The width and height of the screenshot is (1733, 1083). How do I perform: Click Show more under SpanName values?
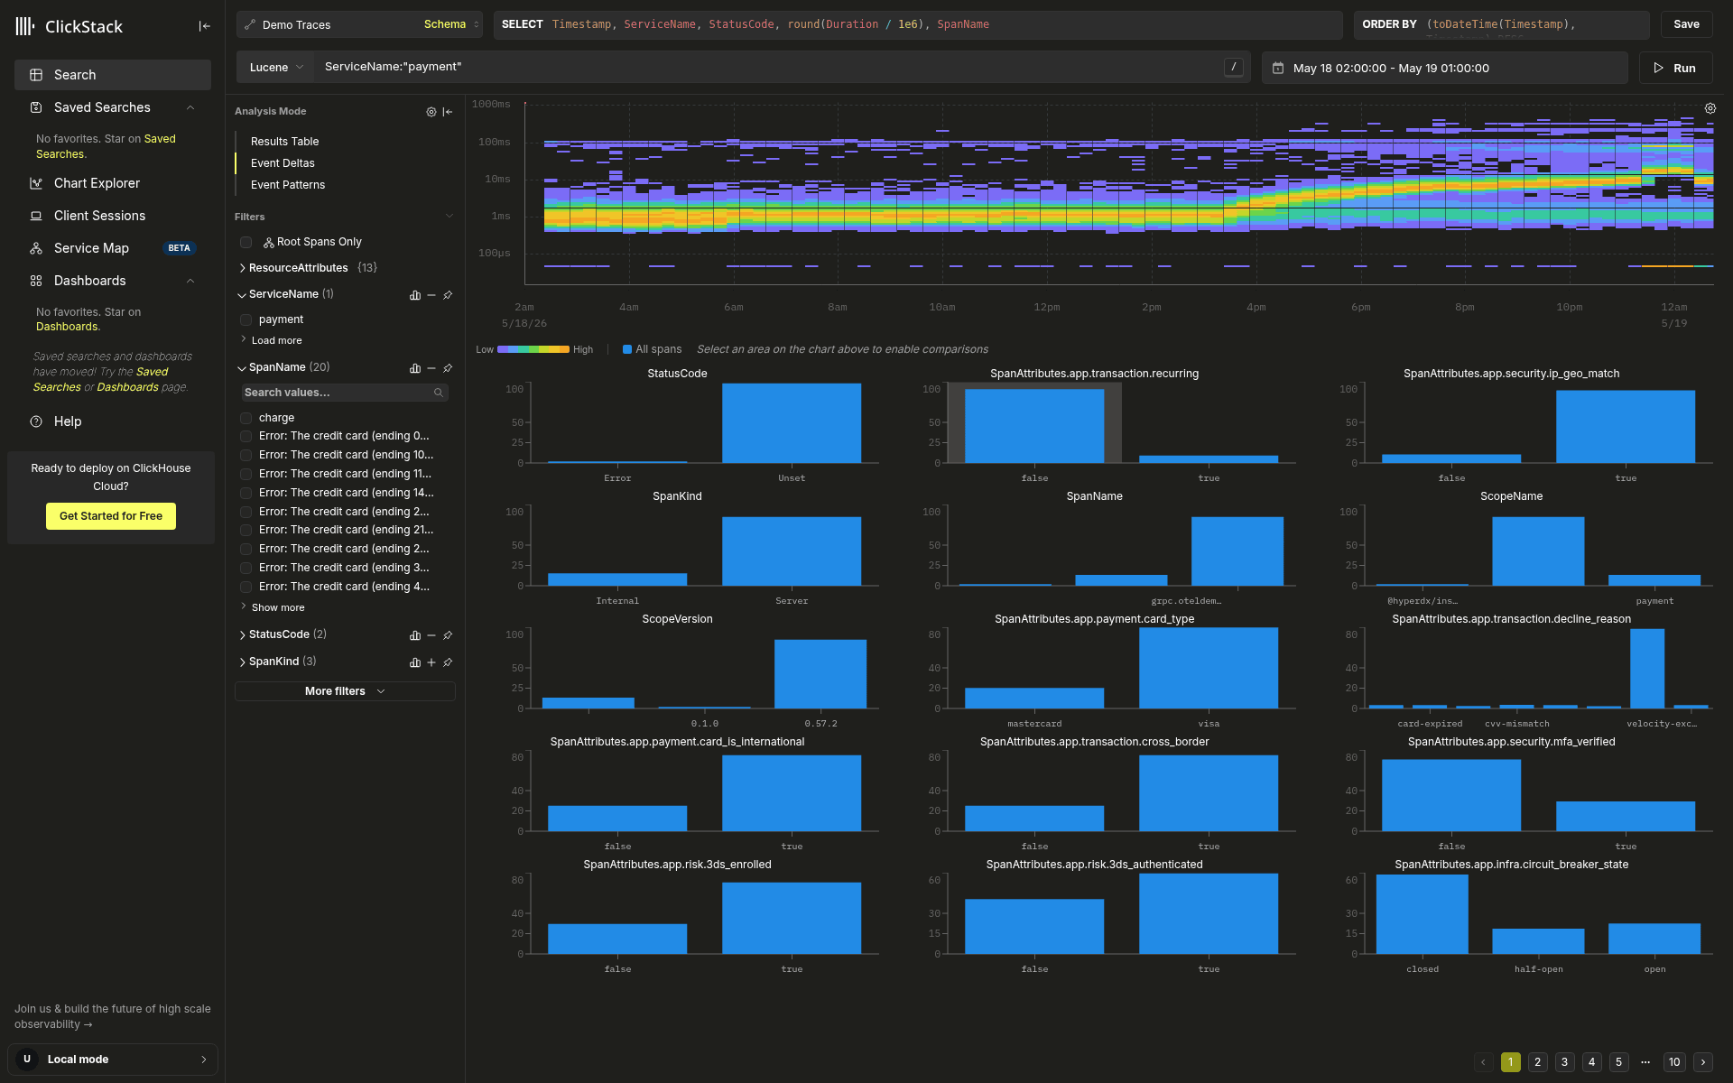tap(278, 608)
